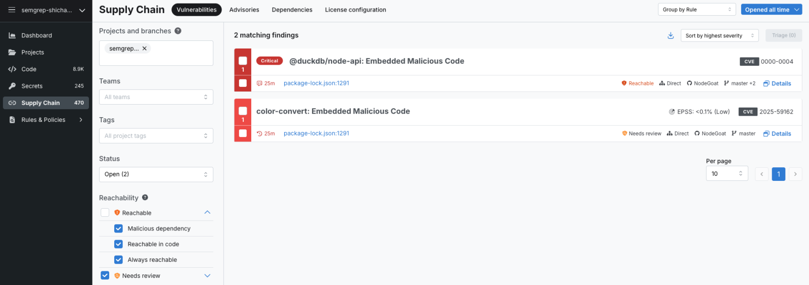Click help icon next to Projects and branches

click(x=178, y=31)
